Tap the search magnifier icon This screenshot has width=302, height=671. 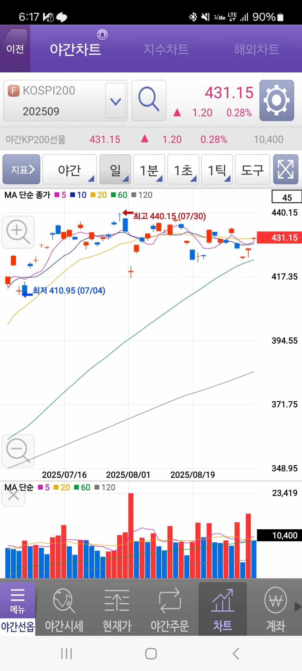click(x=149, y=100)
